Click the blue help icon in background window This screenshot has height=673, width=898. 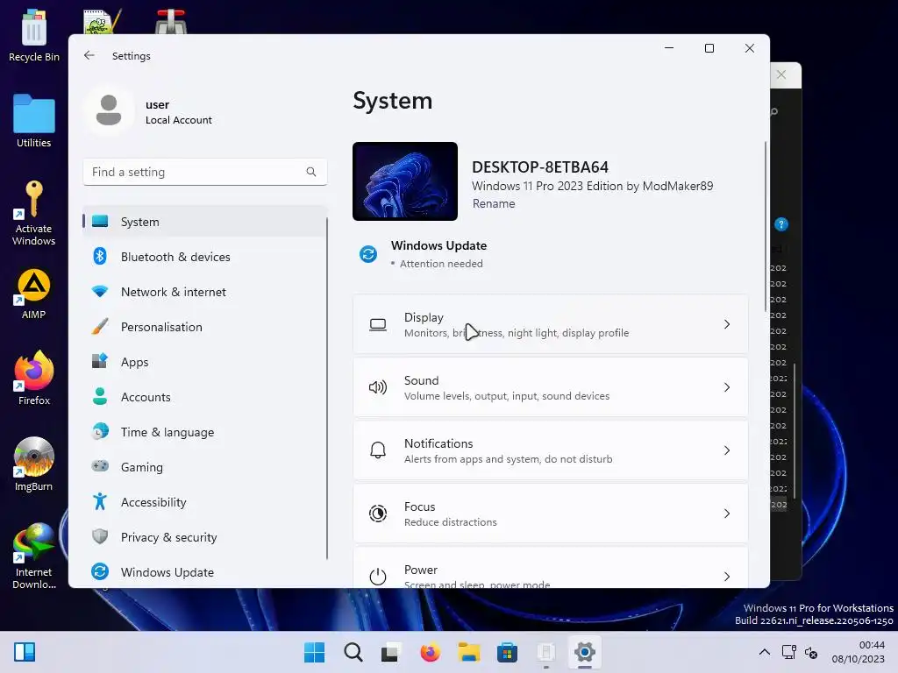(781, 224)
